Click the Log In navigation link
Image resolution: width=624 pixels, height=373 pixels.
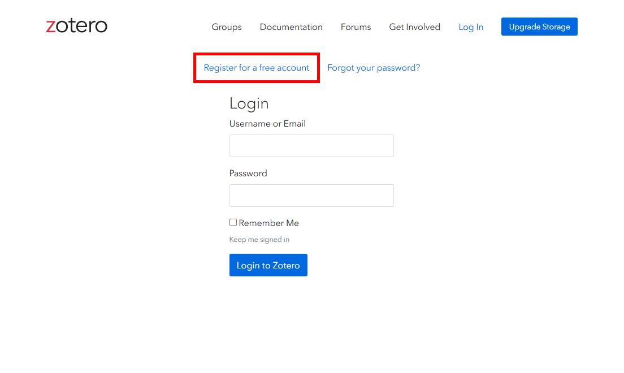471,27
